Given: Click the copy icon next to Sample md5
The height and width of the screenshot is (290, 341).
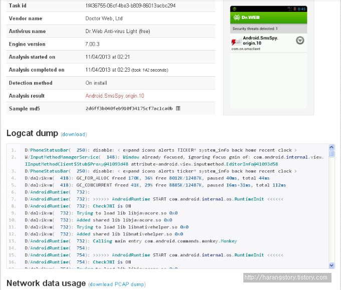Looking at the screenshot, I should pyautogui.click(x=178, y=108).
